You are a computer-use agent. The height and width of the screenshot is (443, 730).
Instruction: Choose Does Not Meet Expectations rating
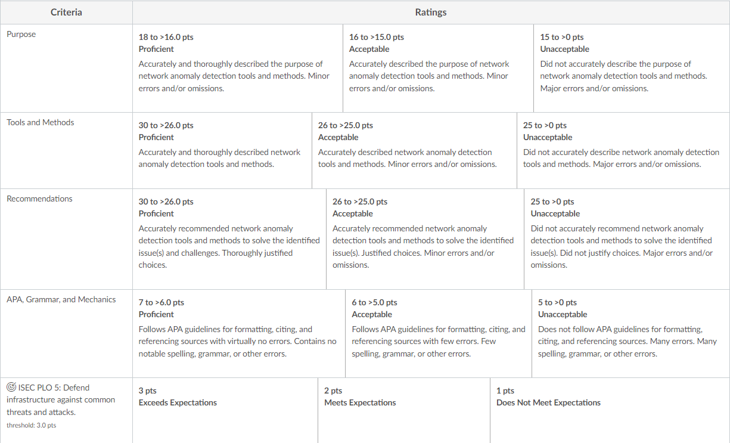610,410
